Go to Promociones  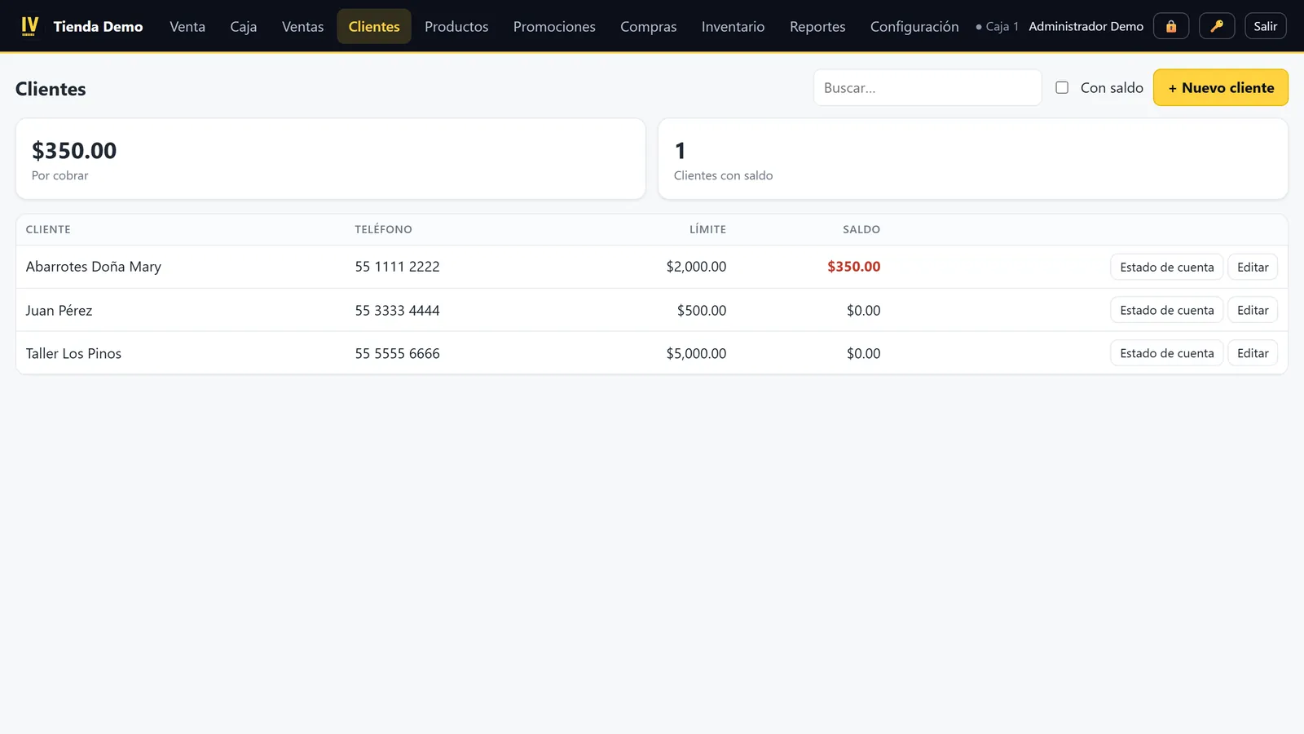554,26
